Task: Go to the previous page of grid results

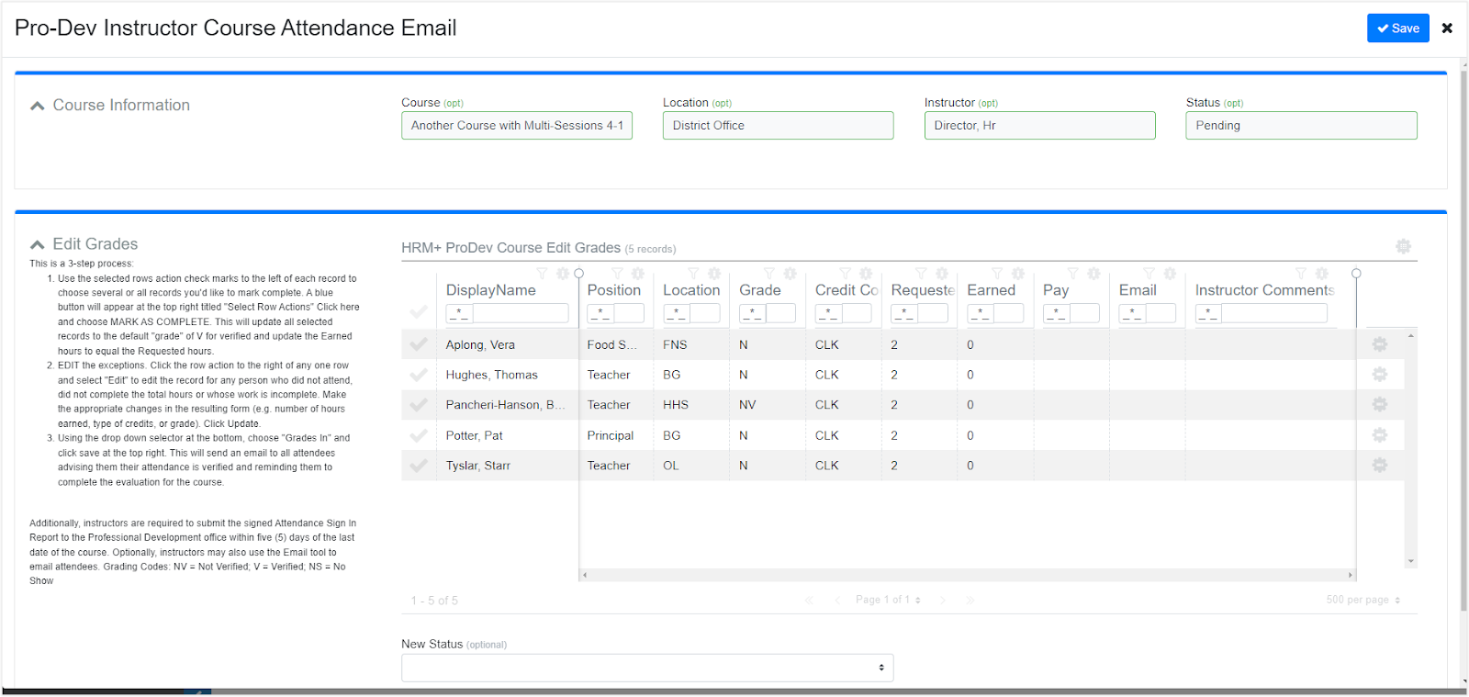Action: click(x=837, y=600)
